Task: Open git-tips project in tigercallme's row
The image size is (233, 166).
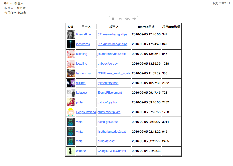Action: 112,34
